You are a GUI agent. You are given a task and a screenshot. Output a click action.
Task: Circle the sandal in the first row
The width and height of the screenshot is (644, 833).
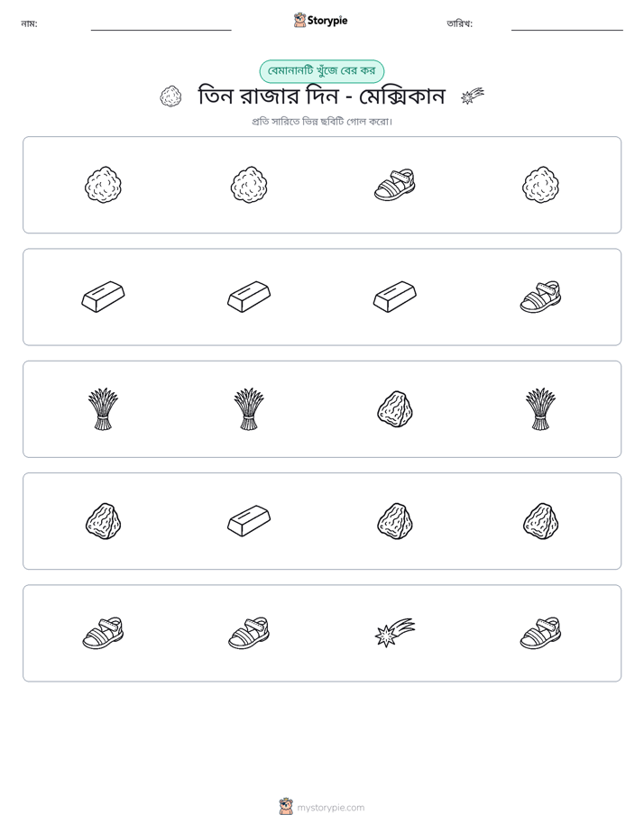click(x=395, y=185)
